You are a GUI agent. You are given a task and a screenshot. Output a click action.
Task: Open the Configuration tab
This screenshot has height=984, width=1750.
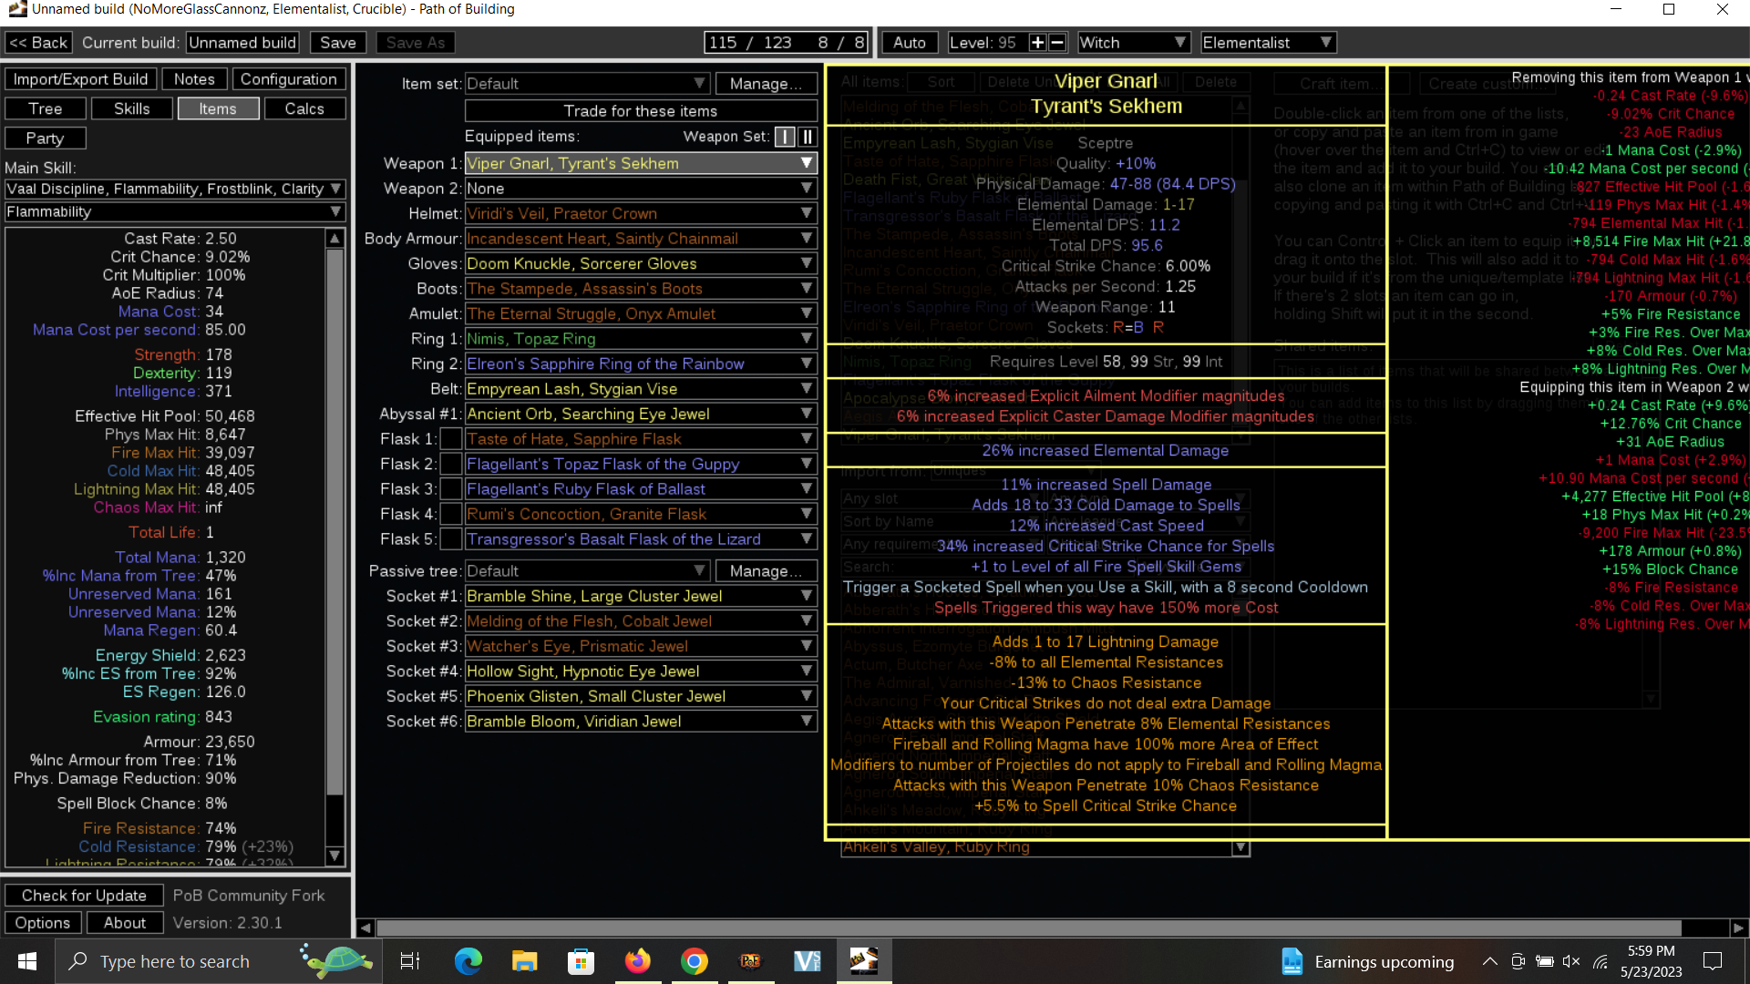tap(288, 78)
